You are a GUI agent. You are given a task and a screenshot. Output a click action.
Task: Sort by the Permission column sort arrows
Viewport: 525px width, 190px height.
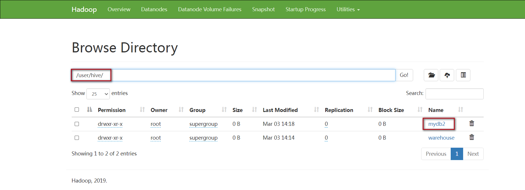142,110
